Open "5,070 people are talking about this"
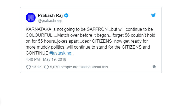190x108 pixels. pos(79,67)
